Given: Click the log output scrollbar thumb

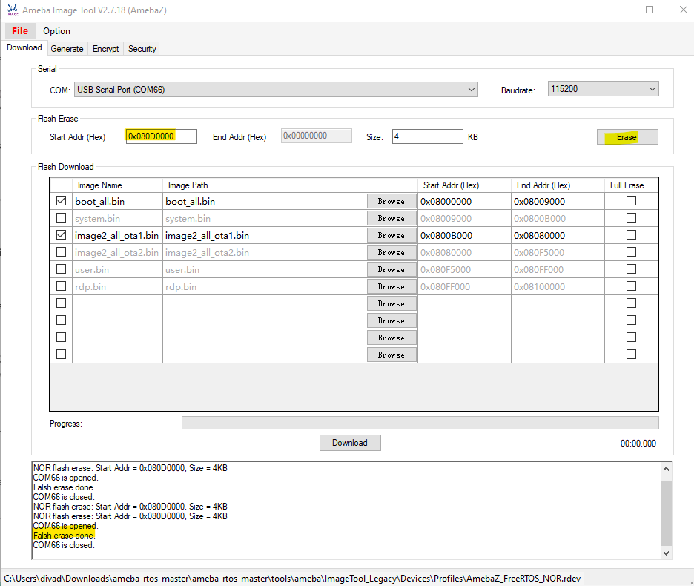Looking at the screenshot, I should (x=666, y=513).
